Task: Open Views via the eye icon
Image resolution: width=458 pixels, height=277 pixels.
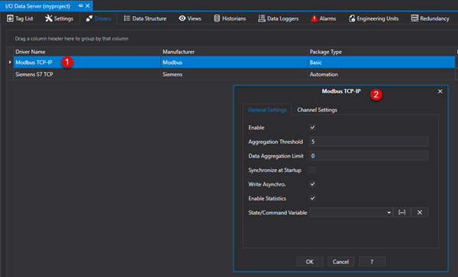Action: [x=182, y=18]
